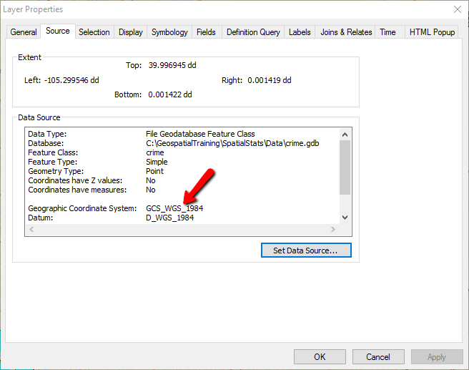
Task: Open the HTML Popup tab
Action: 432,32
